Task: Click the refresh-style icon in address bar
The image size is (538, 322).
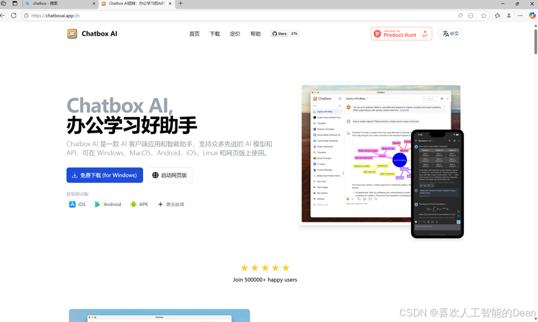Action: (x=460, y=16)
